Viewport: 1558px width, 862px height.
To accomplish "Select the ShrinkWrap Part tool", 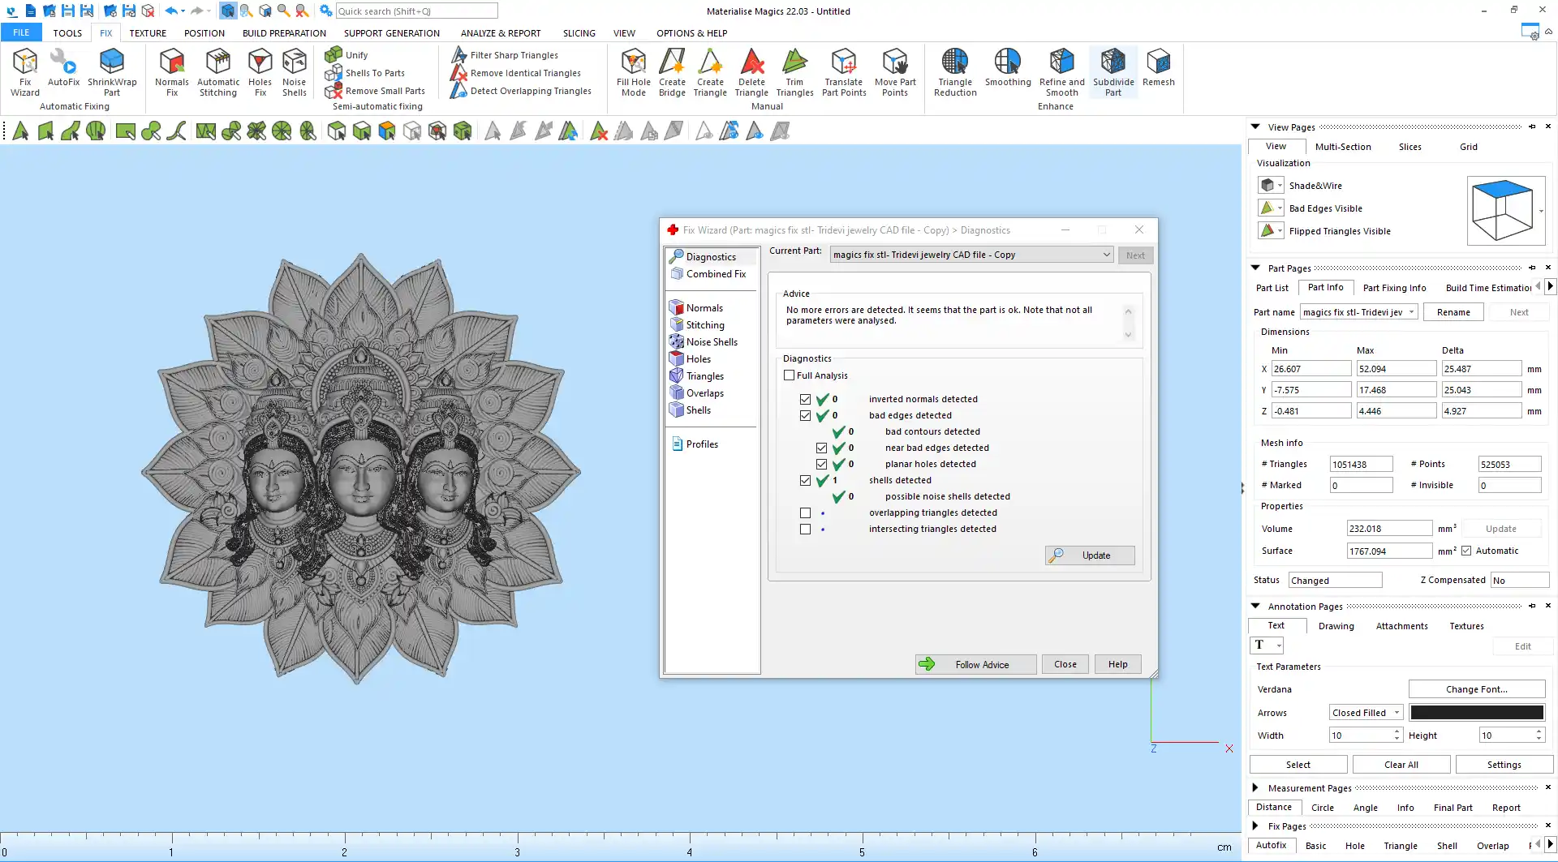I will pos(112,72).
